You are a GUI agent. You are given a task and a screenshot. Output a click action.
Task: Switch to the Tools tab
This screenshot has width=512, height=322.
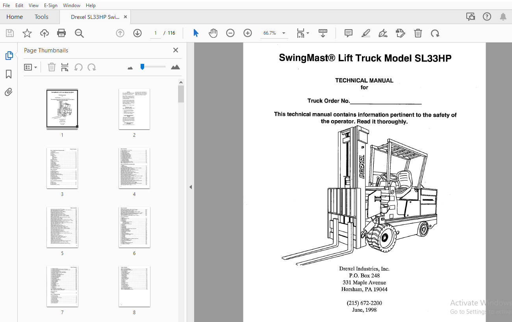pyautogui.click(x=41, y=17)
